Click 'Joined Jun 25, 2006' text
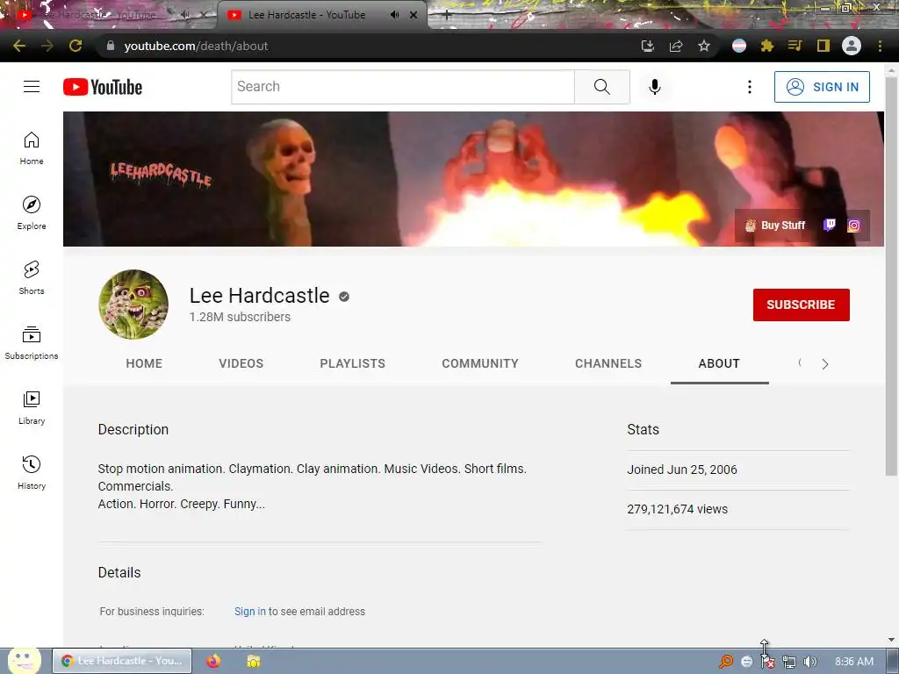 [x=681, y=470]
